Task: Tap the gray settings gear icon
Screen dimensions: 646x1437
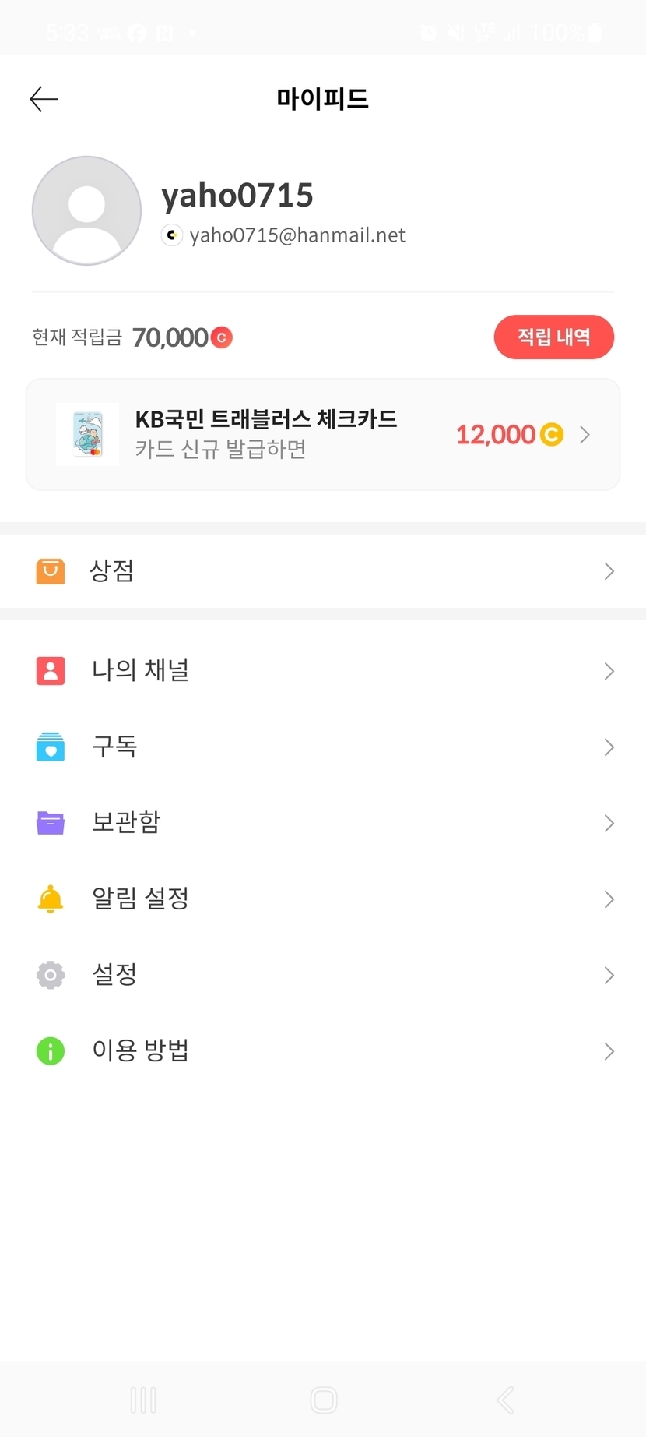Action: (x=51, y=975)
